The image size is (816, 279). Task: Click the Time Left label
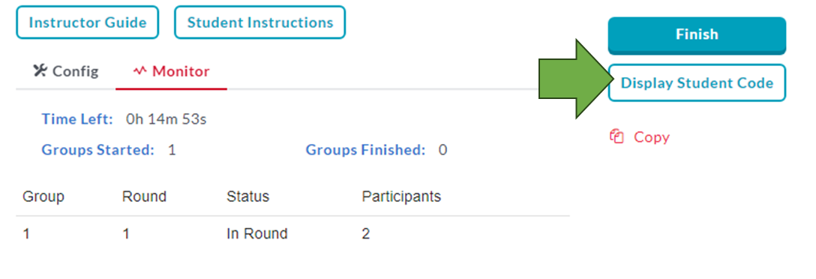(77, 119)
